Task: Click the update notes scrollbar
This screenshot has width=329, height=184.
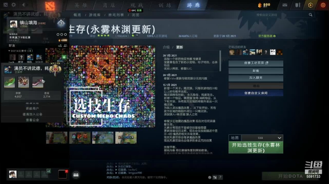Action: coord(220,61)
